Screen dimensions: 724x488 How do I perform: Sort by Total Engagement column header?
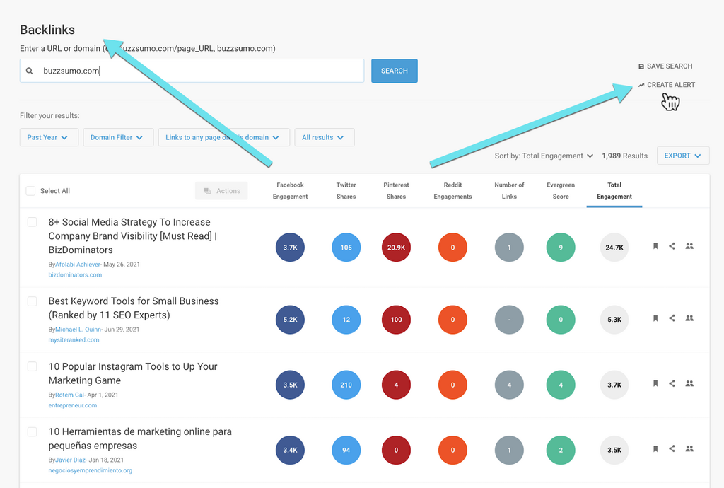tap(614, 191)
